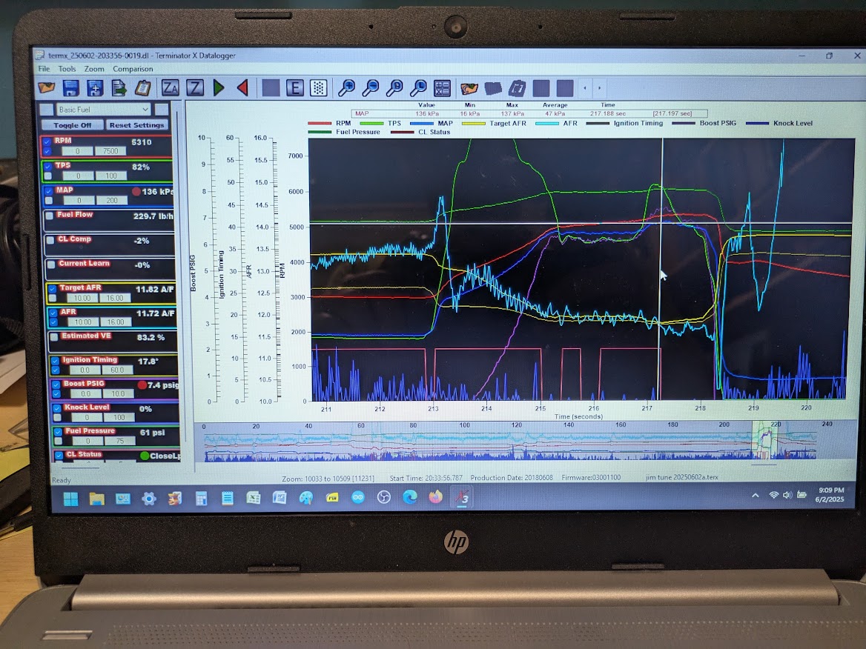Screen dimensions: 866x649
Task: Click the Wi-Fi icon in system tray
Action: [x=774, y=495]
